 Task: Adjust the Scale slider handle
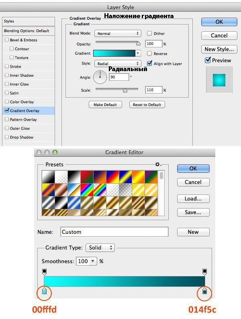125,90
